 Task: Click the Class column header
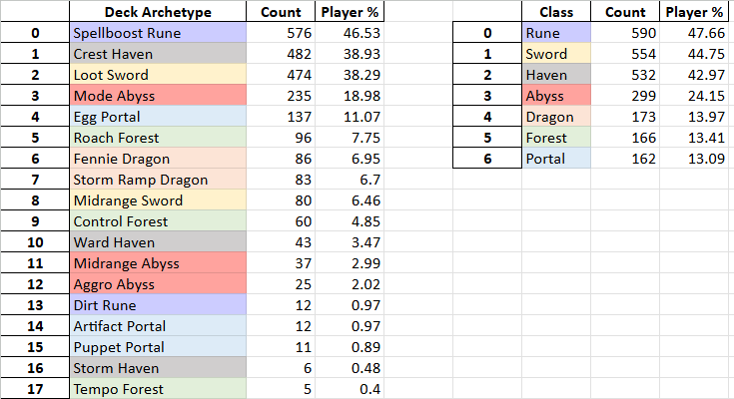(556, 12)
